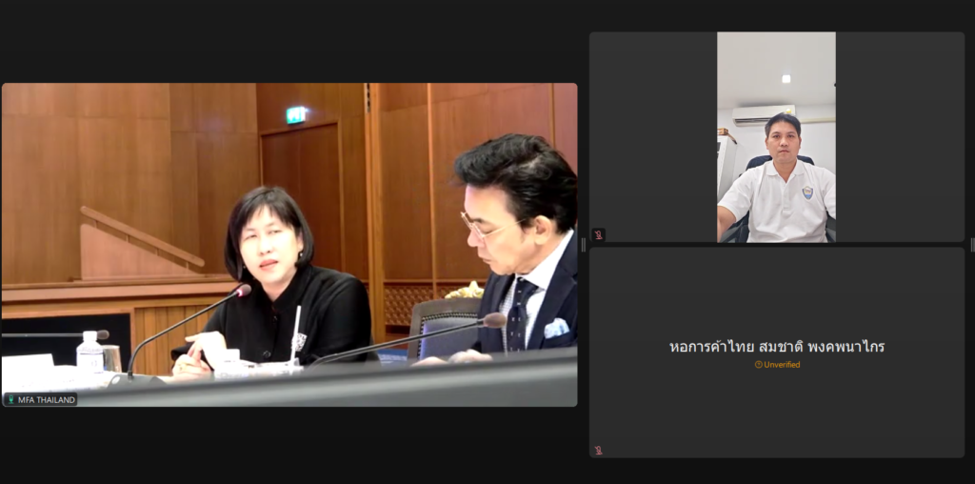975x484 pixels.
Task: Click muted mic icon on หอการค้าไทย tile
Action: tap(599, 450)
